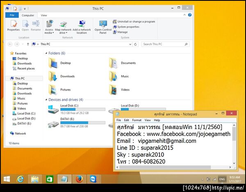Open Control Panel from the ribbon
The height and width of the screenshot is (192, 246).
click(103, 27)
